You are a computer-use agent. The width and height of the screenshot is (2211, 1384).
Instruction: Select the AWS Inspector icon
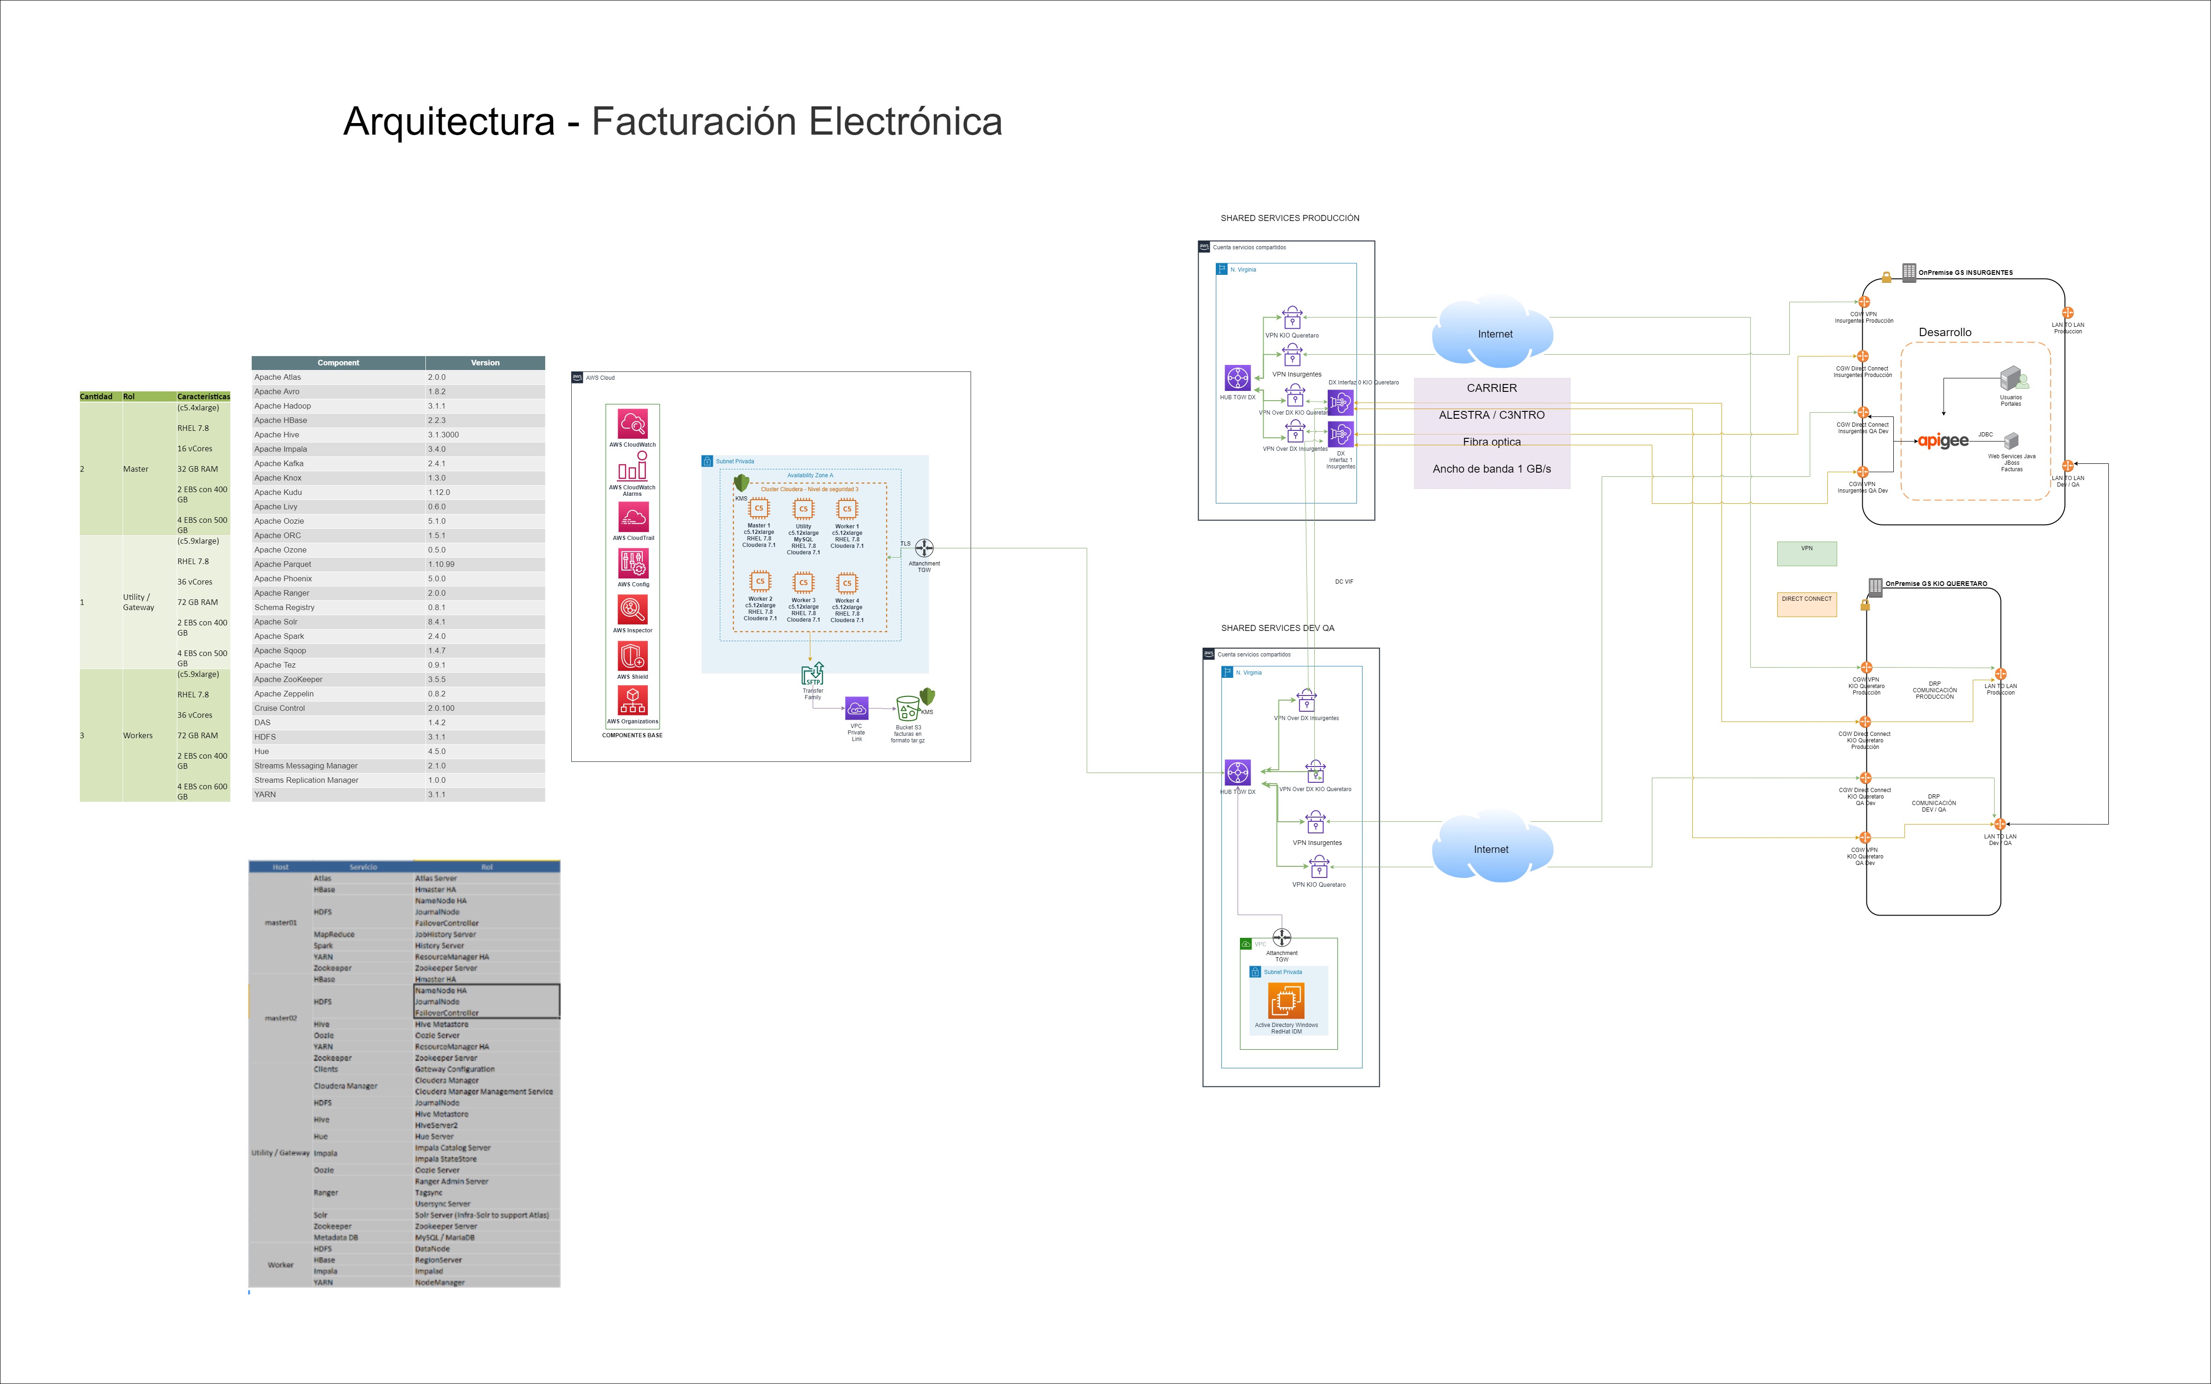pos(633,609)
